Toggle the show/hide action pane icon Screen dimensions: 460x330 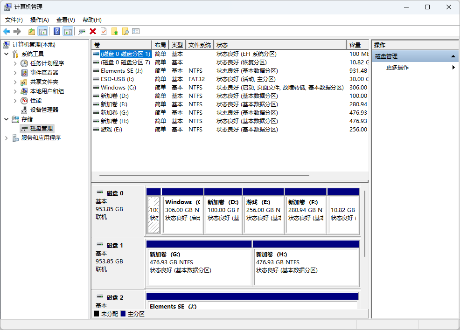click(x=68, y=31)
